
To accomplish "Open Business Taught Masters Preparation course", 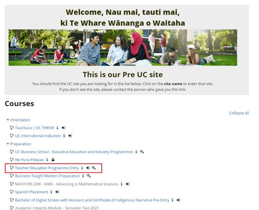I will click(47, 176).
